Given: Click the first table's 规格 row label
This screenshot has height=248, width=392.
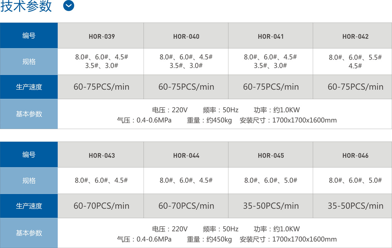Looking at the screenshot, I should (29, 62).
